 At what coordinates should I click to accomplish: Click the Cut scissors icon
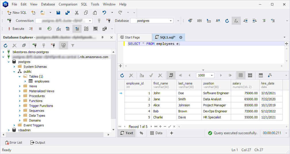point(76,13)
